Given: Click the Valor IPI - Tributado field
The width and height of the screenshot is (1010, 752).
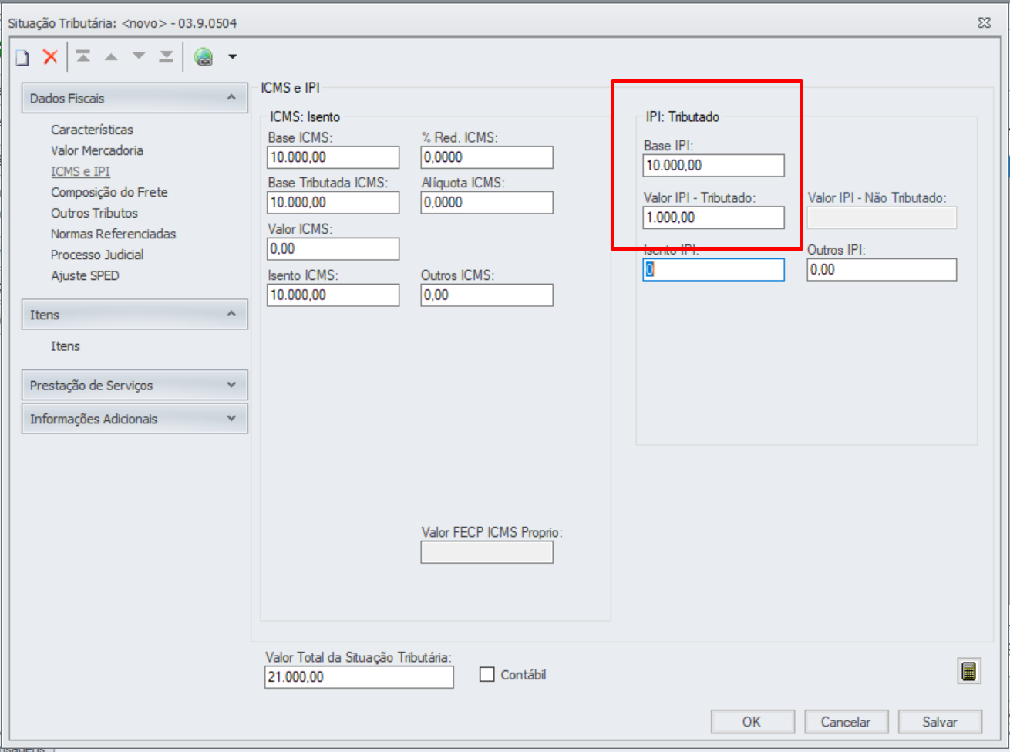Looking at the screenshot, I should click(714, 218).
